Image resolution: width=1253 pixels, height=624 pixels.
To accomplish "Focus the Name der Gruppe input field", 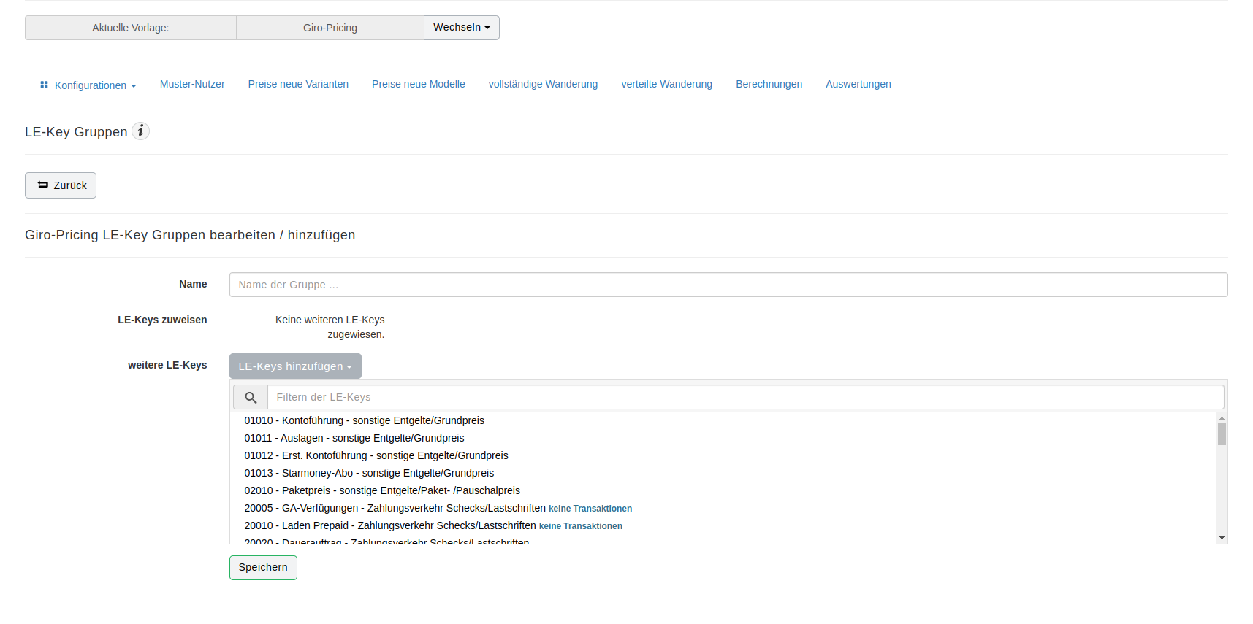I will [728, 285].
